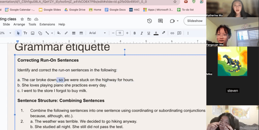This screenshot has height=130, width=259.
Task: Click the 'Correcting Run-On Sentences' heading
Action: [x=48, y=60]
